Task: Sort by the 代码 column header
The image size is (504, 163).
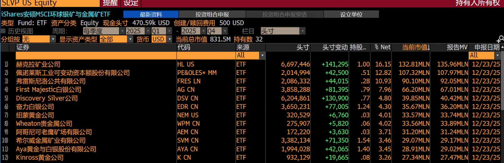Action: coord(184,47)
